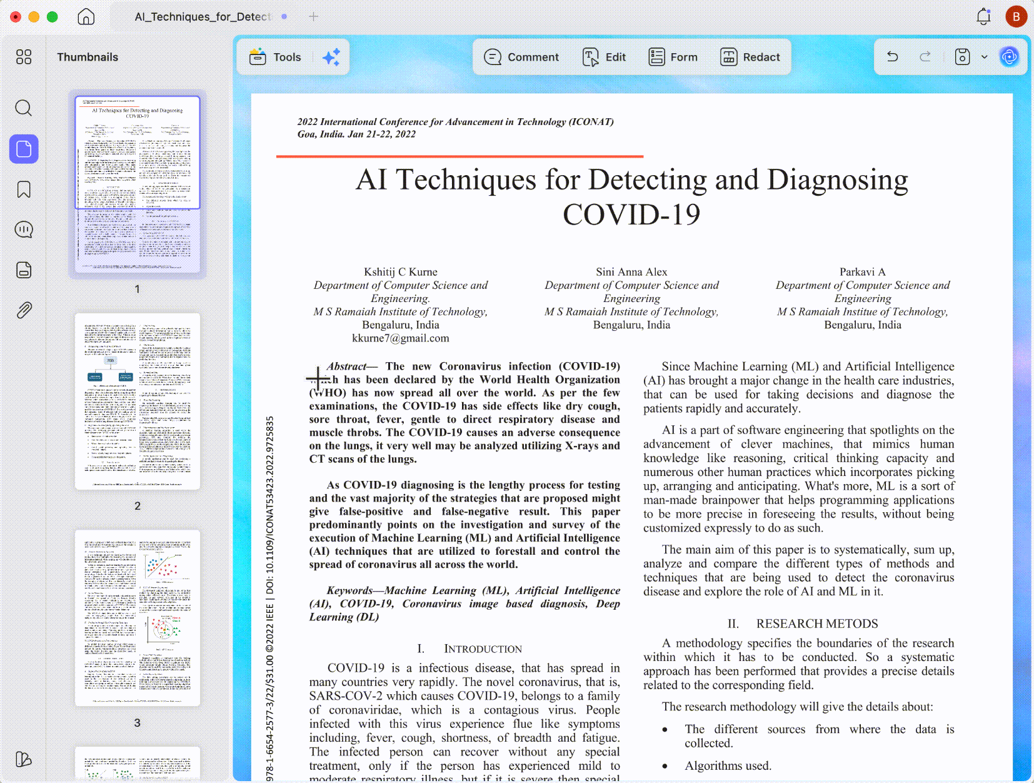Click the undo arrow button

[x=893, y=57]
